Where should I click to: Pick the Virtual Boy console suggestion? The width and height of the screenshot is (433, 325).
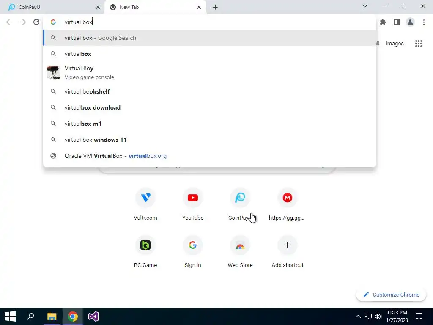pos(210,73)
